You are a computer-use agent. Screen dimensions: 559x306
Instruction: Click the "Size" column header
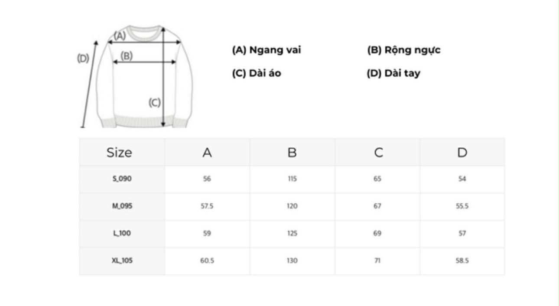(x=119, y=153)
